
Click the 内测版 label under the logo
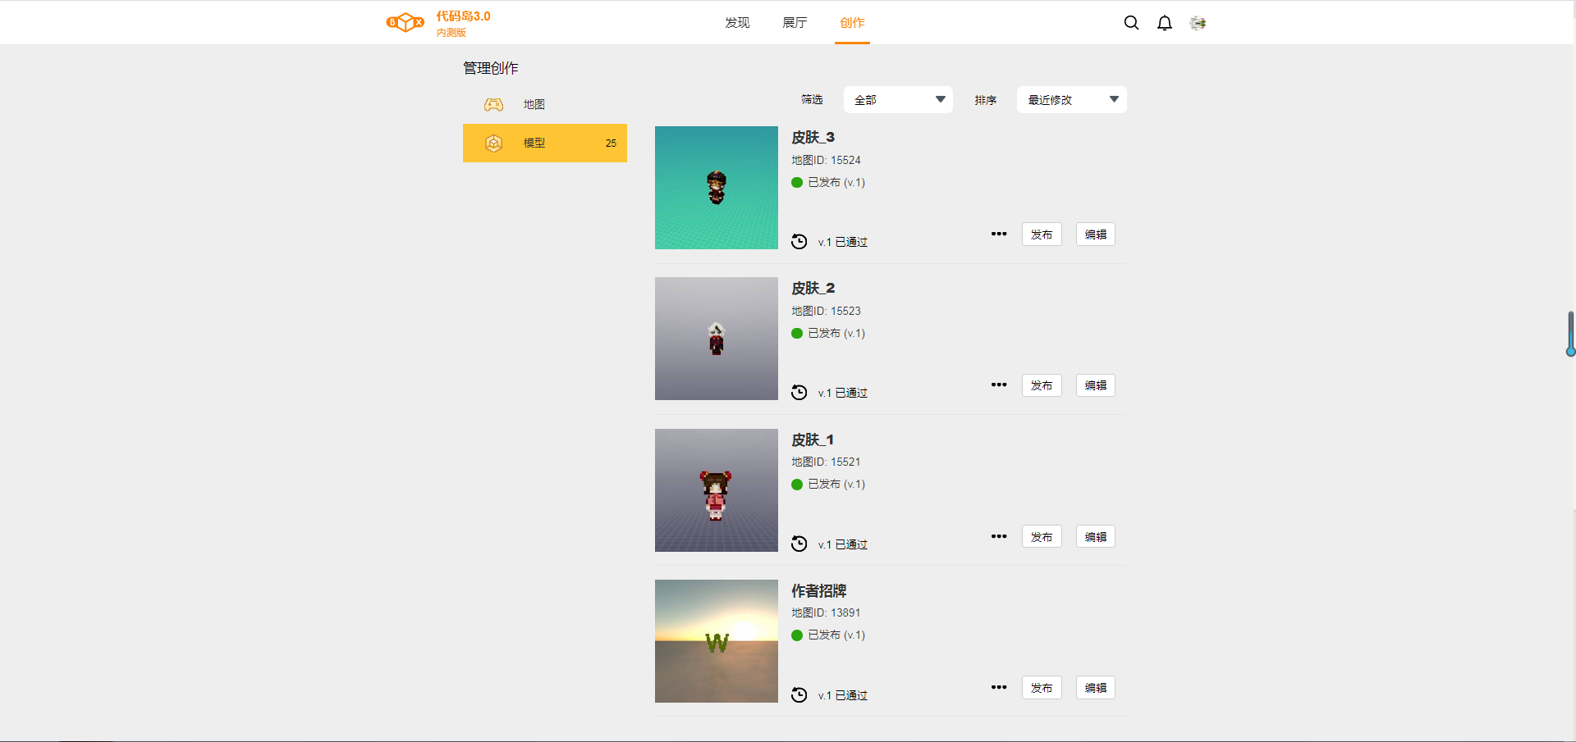[x=451, y=33]
